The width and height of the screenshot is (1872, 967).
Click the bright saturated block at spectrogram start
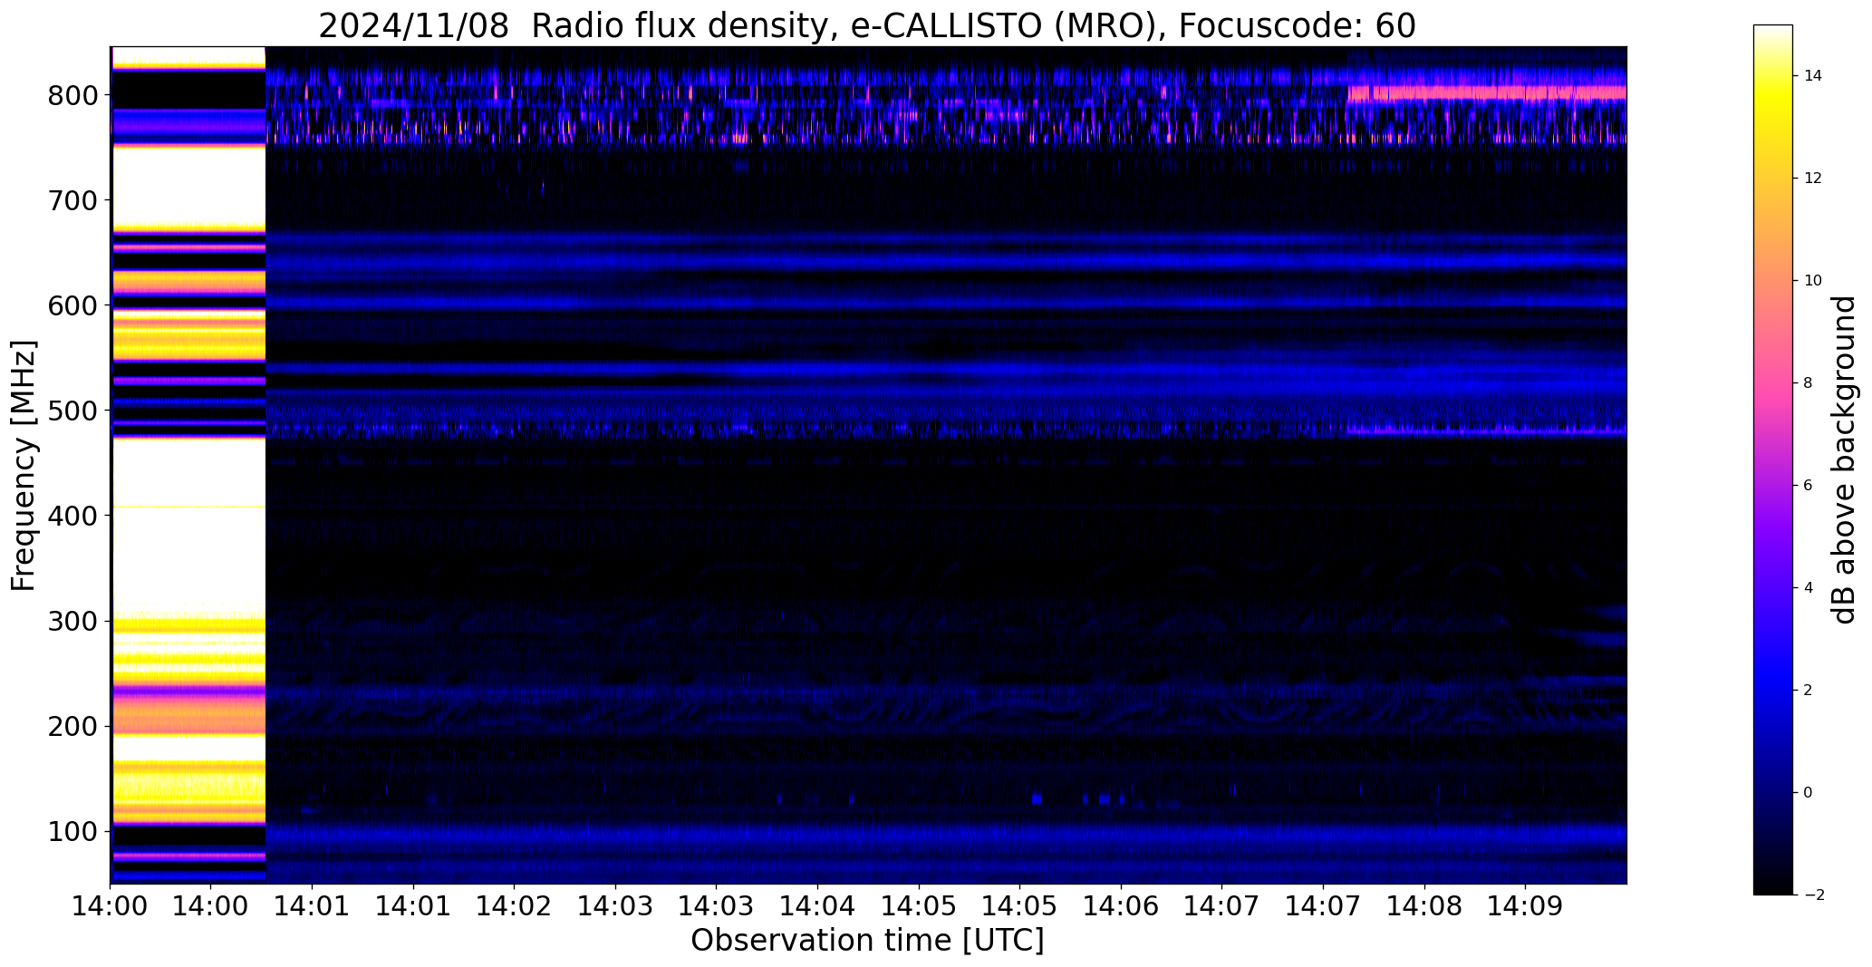point(188,465)
